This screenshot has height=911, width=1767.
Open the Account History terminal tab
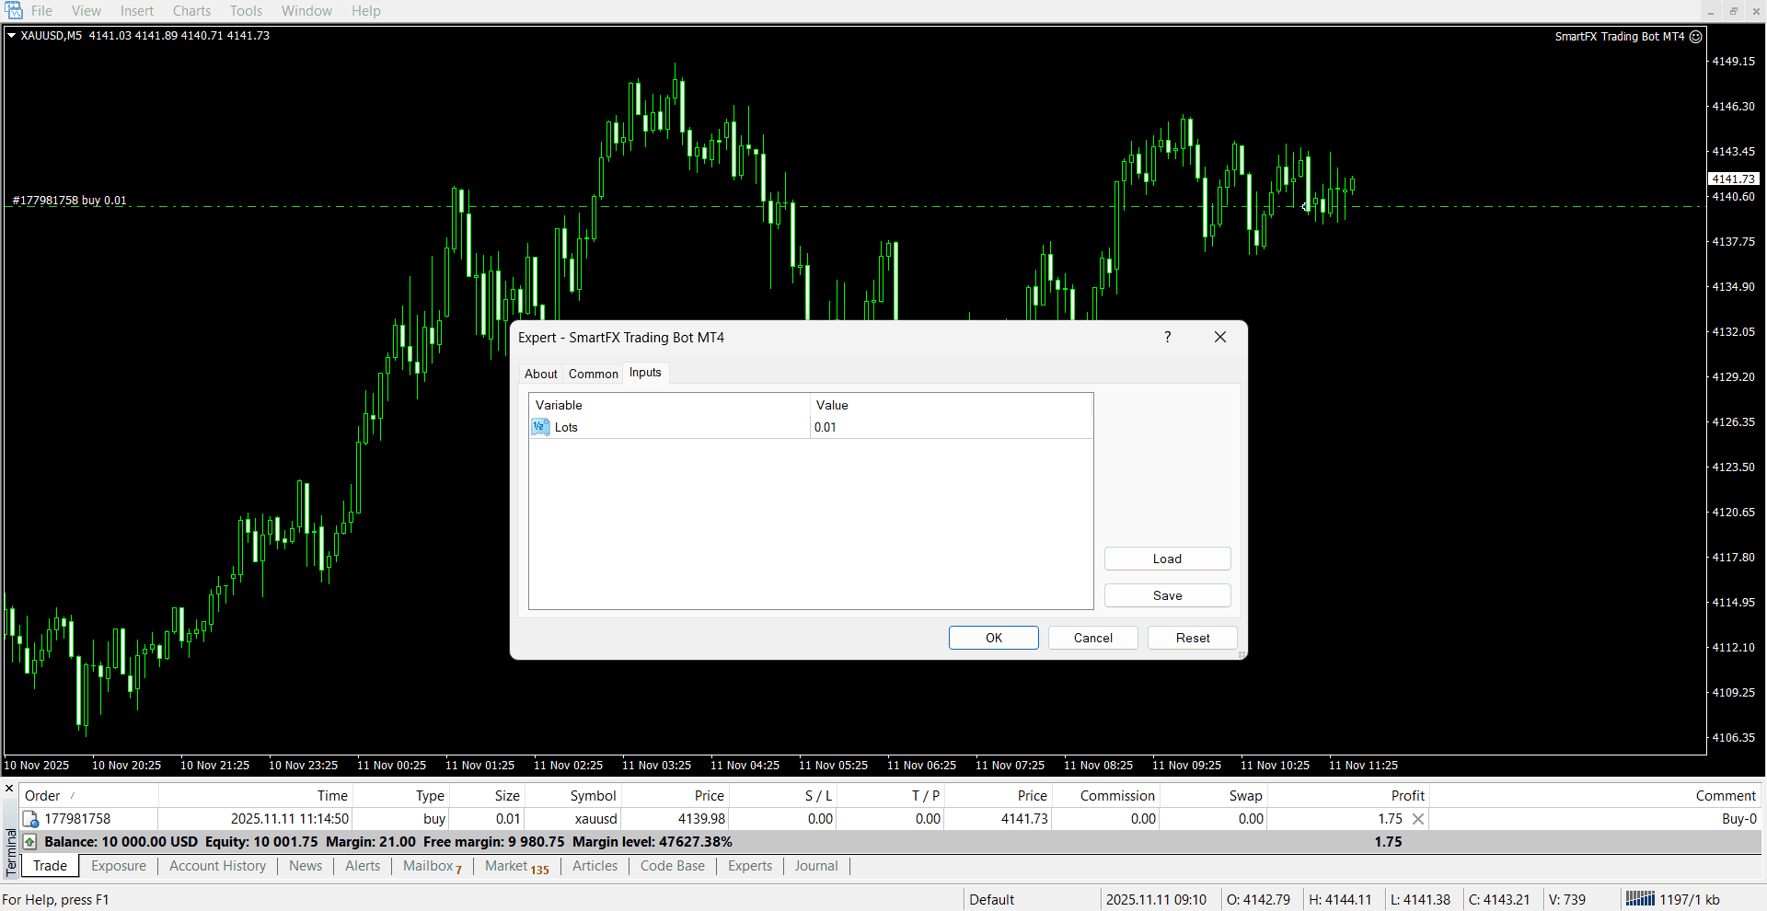point(217,866)
